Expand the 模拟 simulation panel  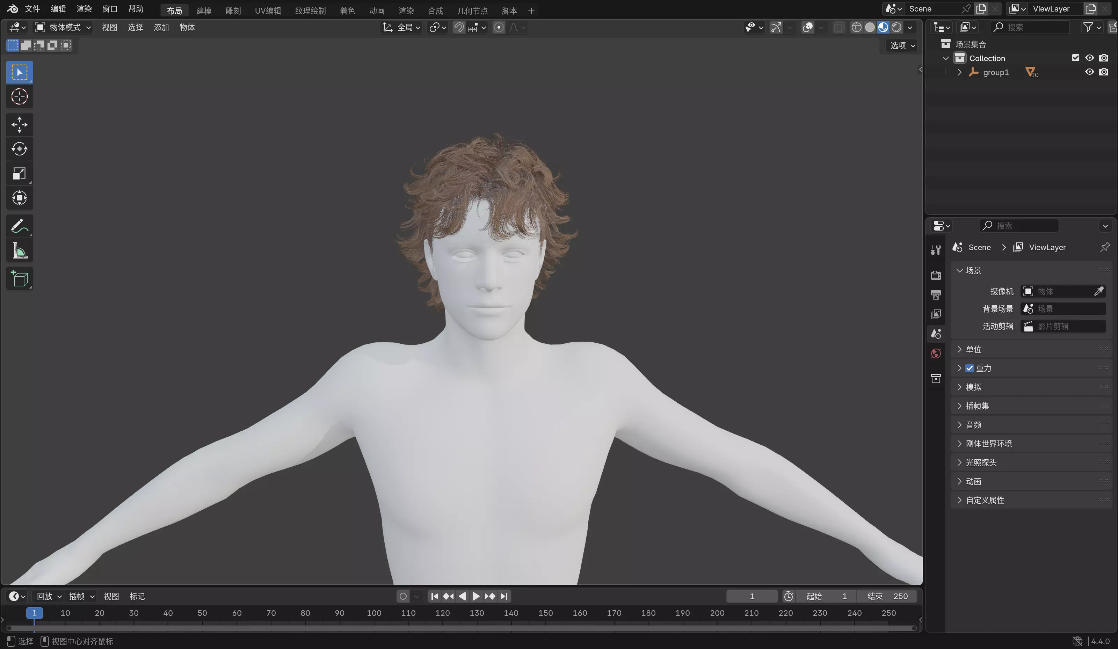tap(1031, 387)
